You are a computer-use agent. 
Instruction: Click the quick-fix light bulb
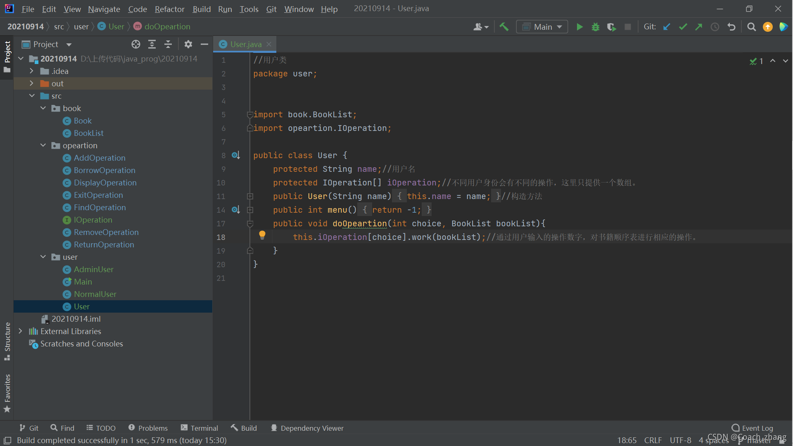click(262, 235)
